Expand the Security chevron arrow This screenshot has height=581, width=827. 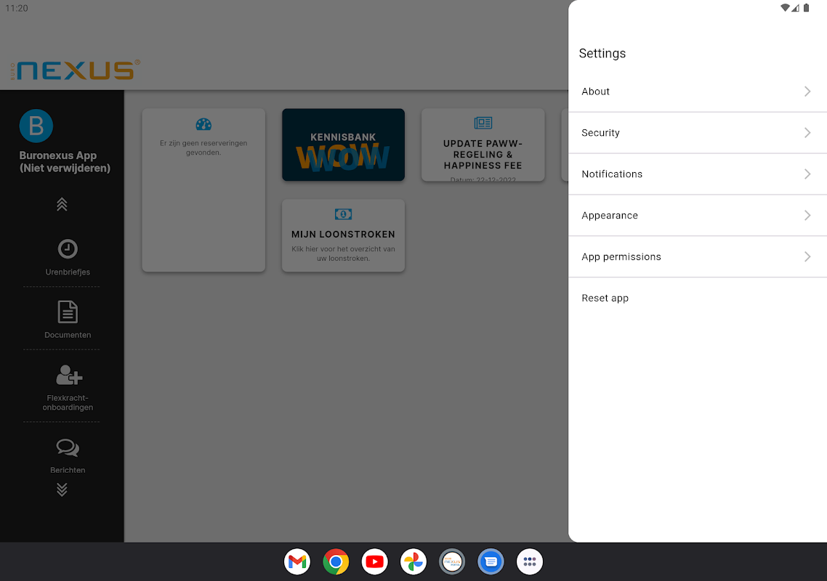point(807,133)
